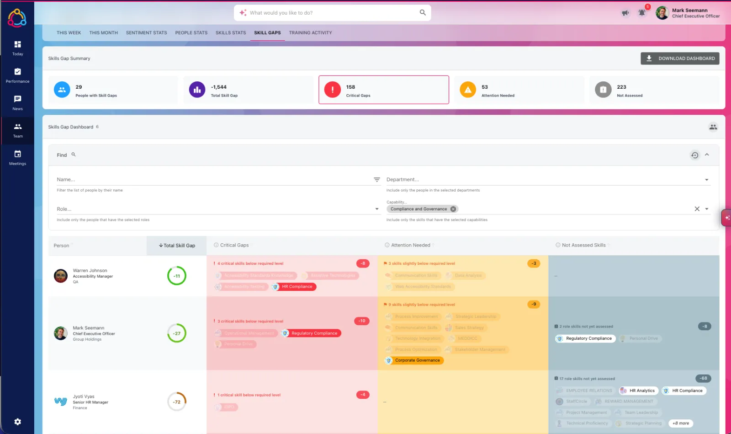Open the Team sidebar section
Screen dimensions: 731x434
pyautogui.click(x=17, y=130)
